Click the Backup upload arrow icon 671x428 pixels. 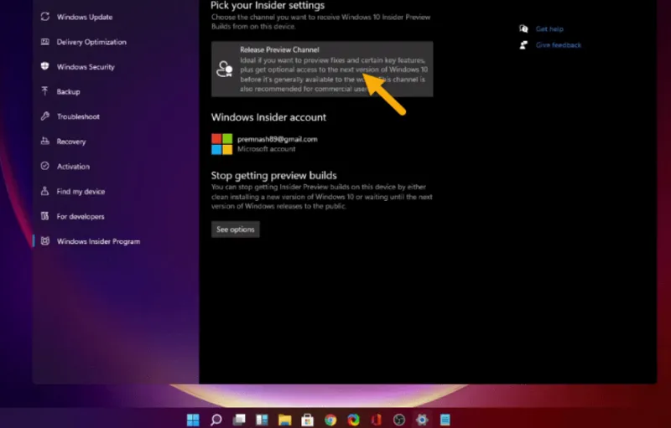(x=45, y=91)
